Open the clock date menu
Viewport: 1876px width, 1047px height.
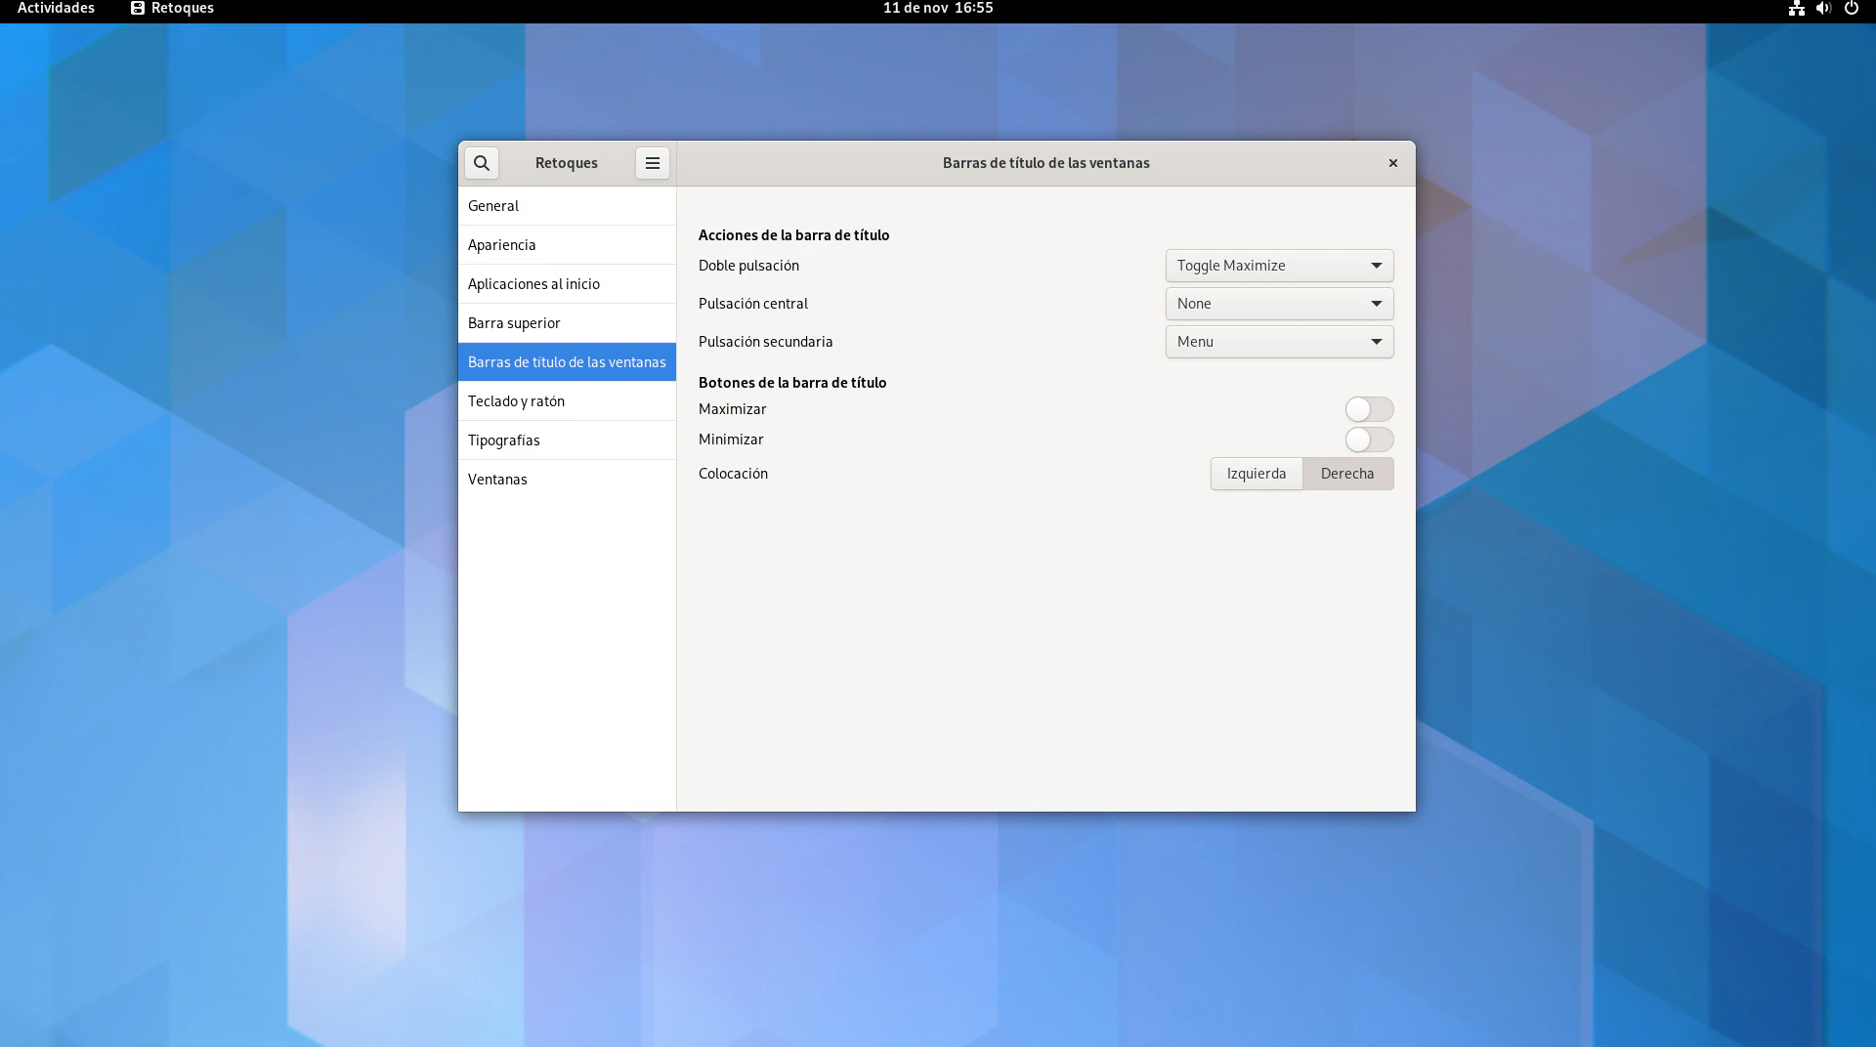(938, 9)
